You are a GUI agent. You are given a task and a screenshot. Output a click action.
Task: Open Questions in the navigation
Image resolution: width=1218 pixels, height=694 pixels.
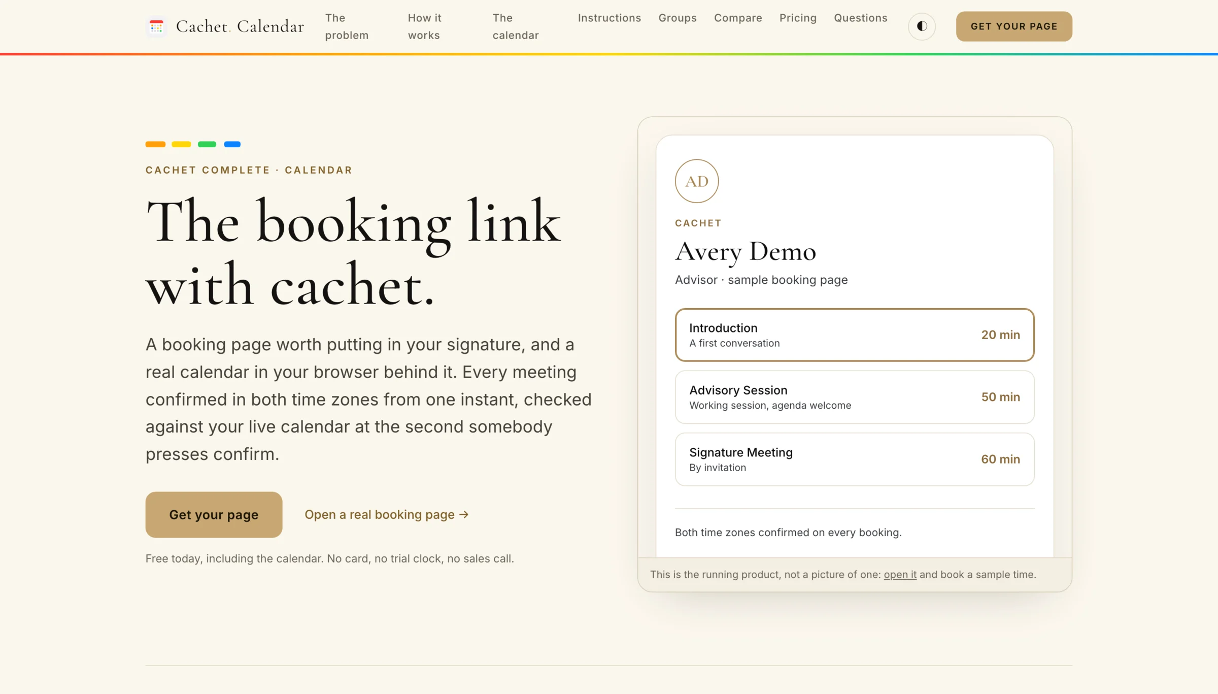tap(860, 18)
